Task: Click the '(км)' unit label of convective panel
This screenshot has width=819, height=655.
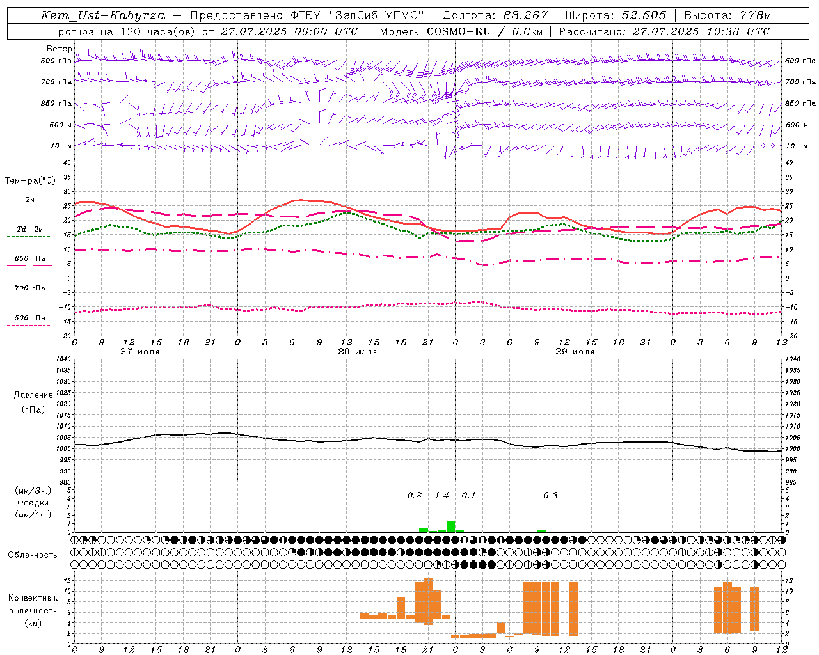Action: click(33, 623)
